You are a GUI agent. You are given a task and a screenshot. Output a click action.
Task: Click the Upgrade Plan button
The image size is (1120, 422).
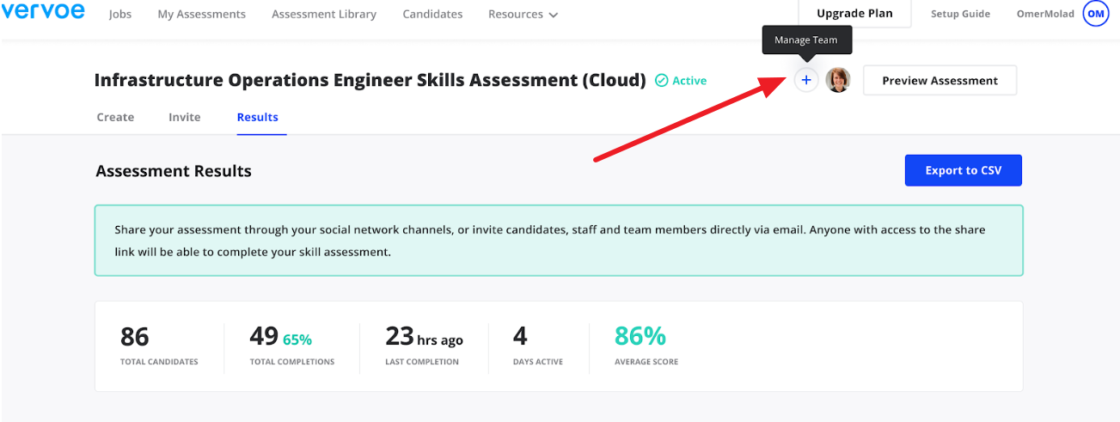tap(854, 14)
